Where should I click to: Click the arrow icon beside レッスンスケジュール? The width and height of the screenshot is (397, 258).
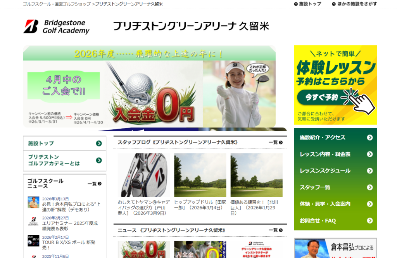pos(369,171)
